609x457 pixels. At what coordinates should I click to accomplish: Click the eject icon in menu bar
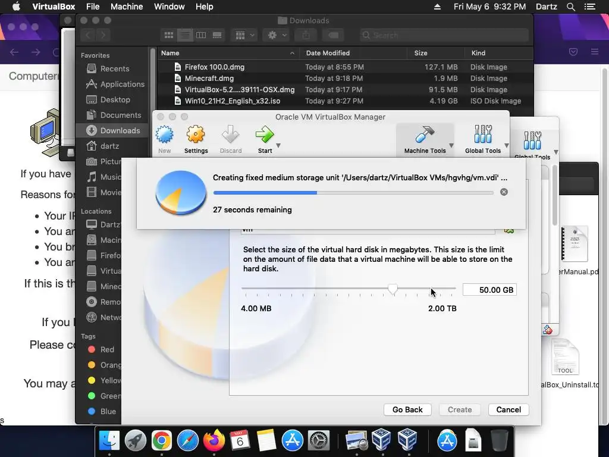(437, 7)
